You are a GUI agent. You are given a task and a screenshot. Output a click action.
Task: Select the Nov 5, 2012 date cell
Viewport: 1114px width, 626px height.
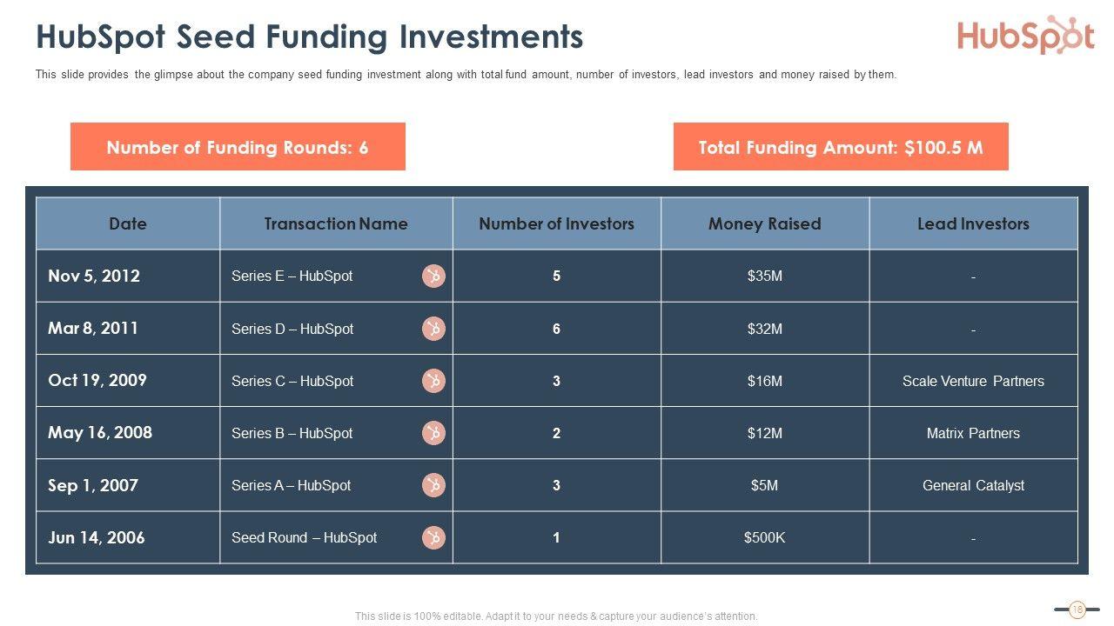click(x=94, y=276)
